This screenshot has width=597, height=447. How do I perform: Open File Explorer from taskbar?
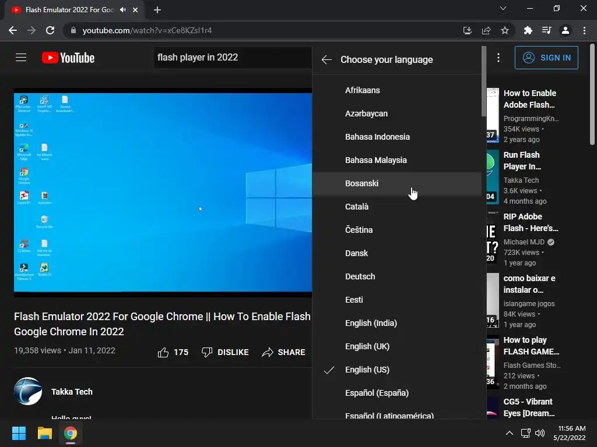[x=44, y=433]
